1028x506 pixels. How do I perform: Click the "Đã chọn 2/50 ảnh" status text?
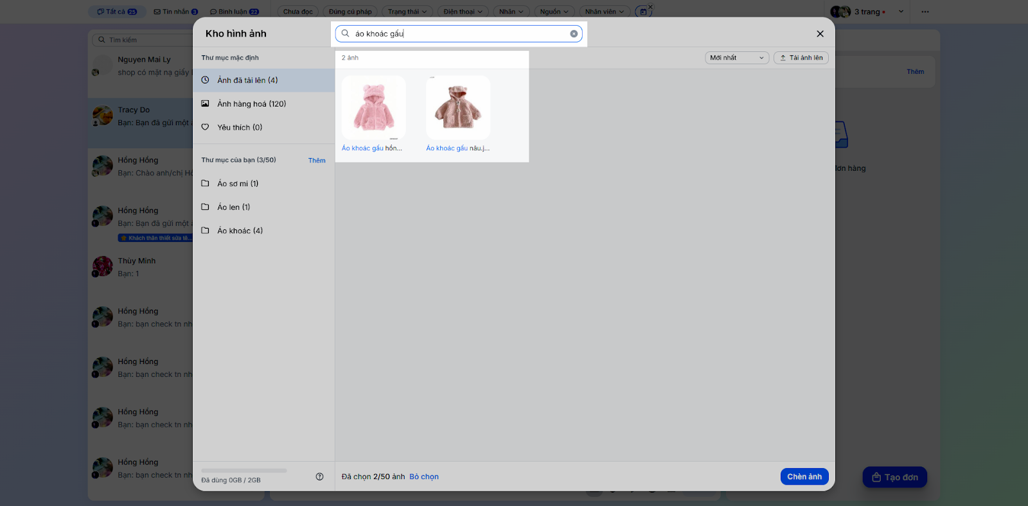(373, 476)
